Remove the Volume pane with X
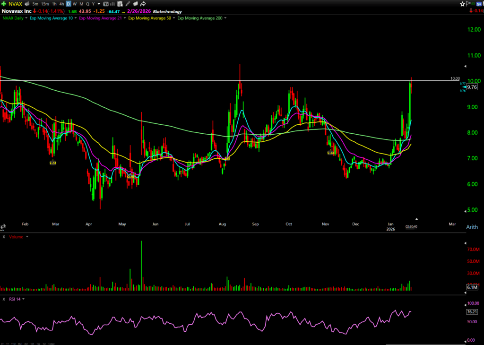 tap(3, 236)
